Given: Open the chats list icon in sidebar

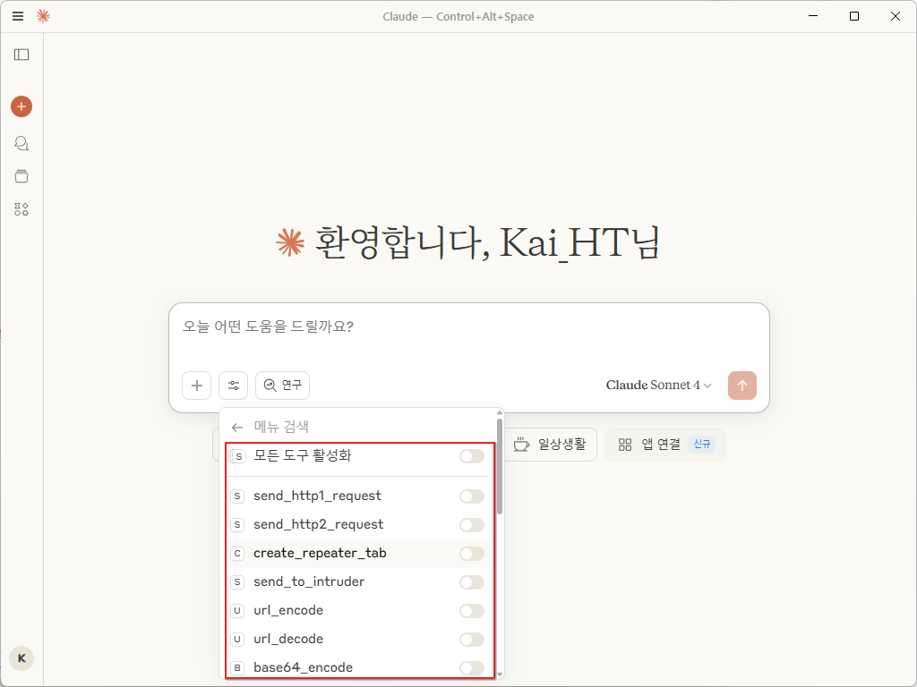Looking at the screenshot, I should [x=21, y=143].
